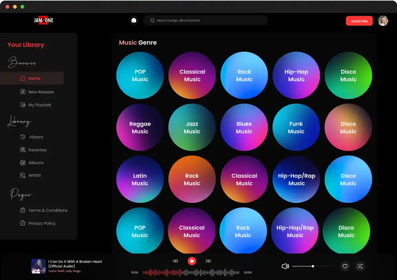This screenshot has width=397, height=280.
Task: Select the orange Rock Music genre circle
Action: coord(192,179)
